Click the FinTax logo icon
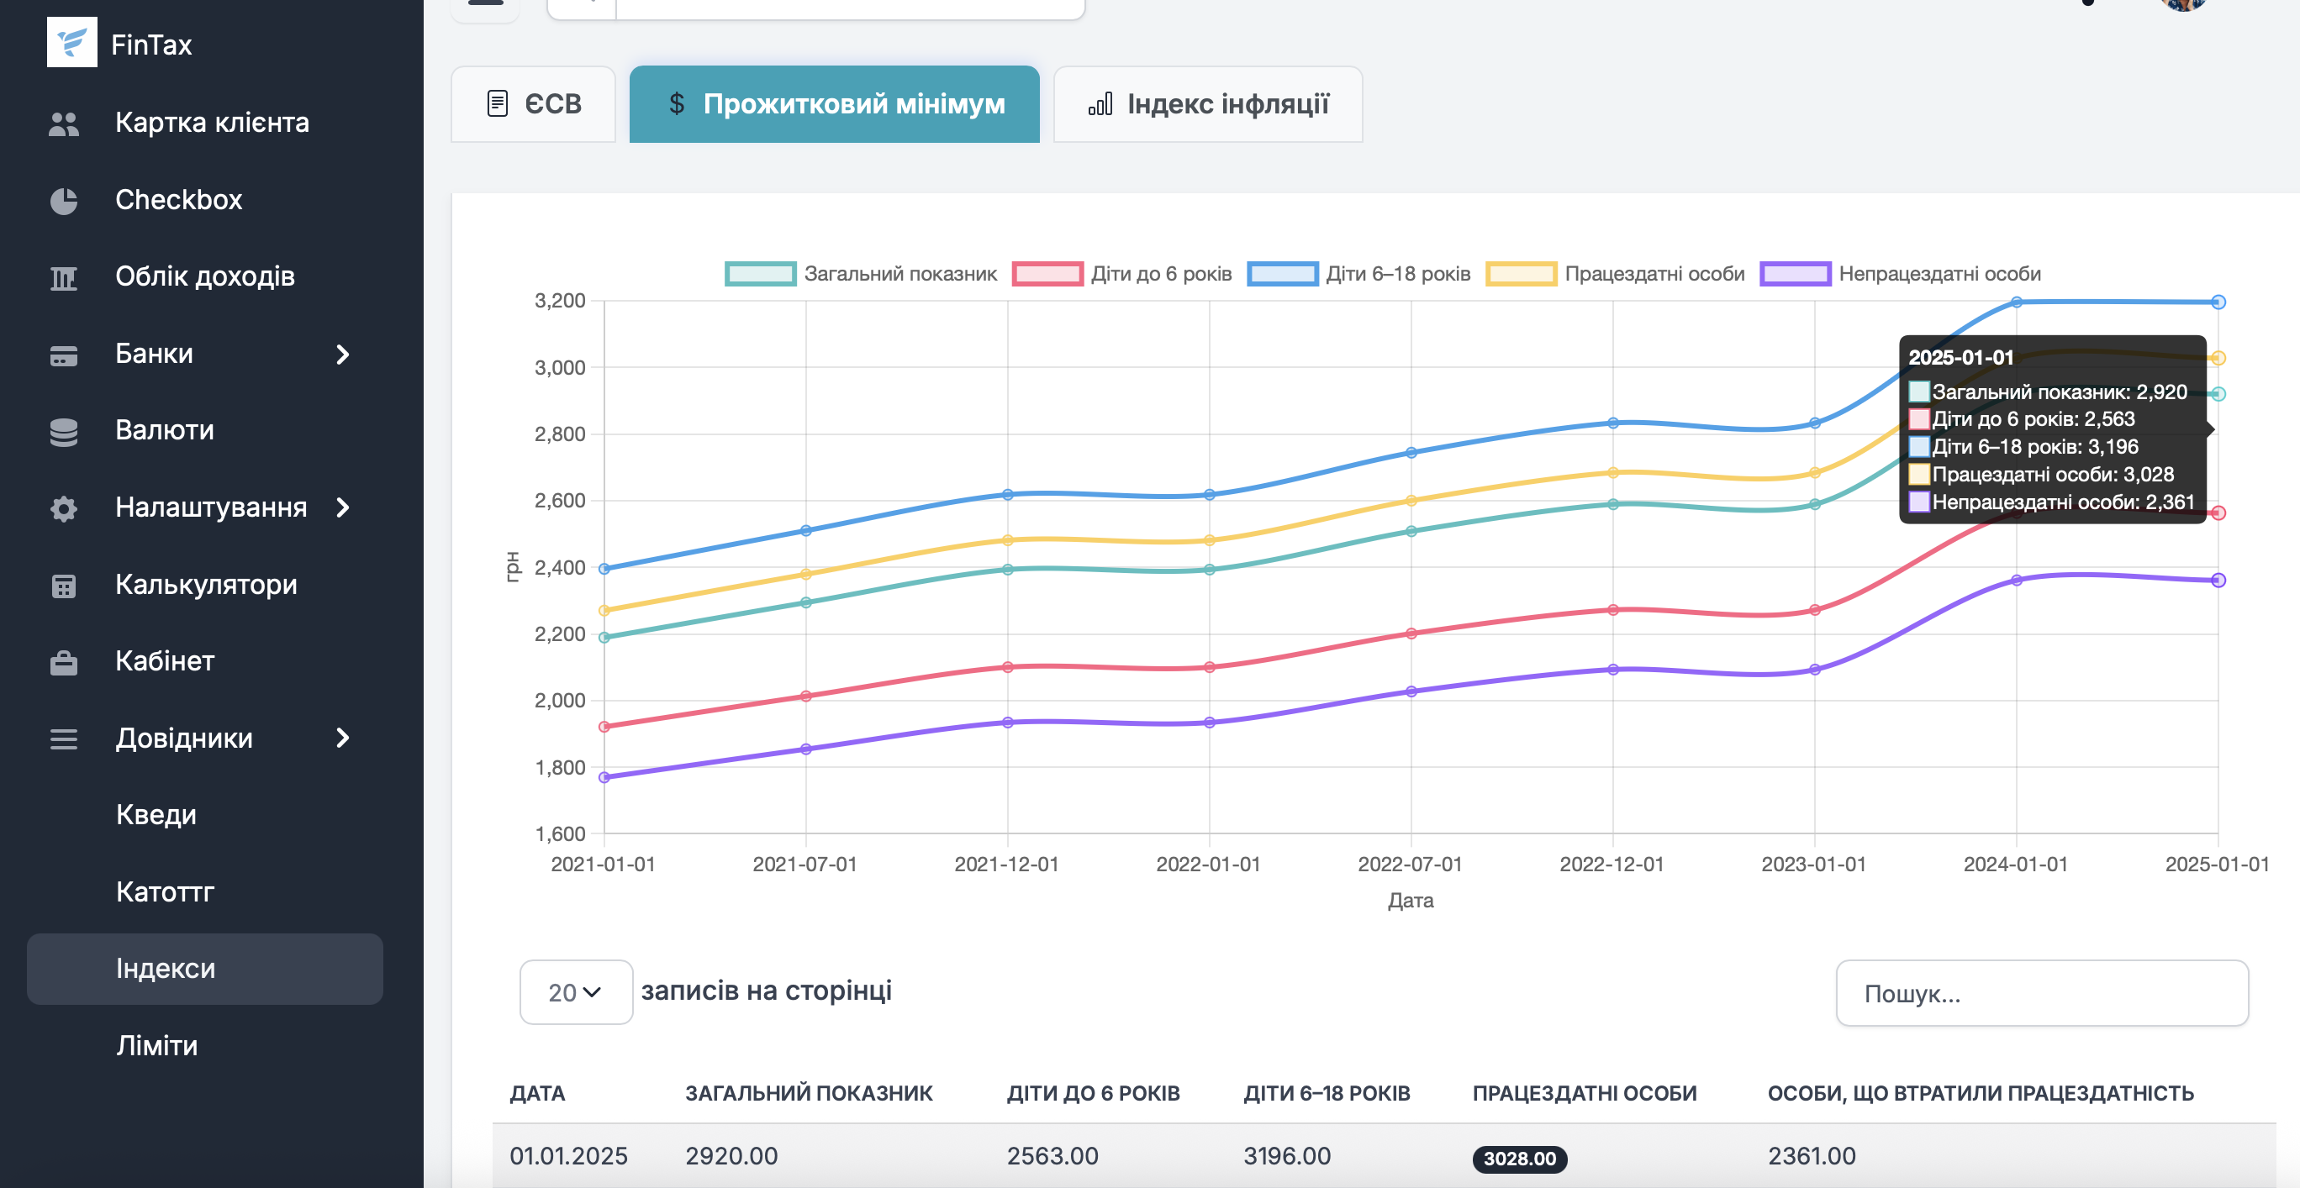This screenshot has width=2300, height=1188. click(x=71, y=42)
